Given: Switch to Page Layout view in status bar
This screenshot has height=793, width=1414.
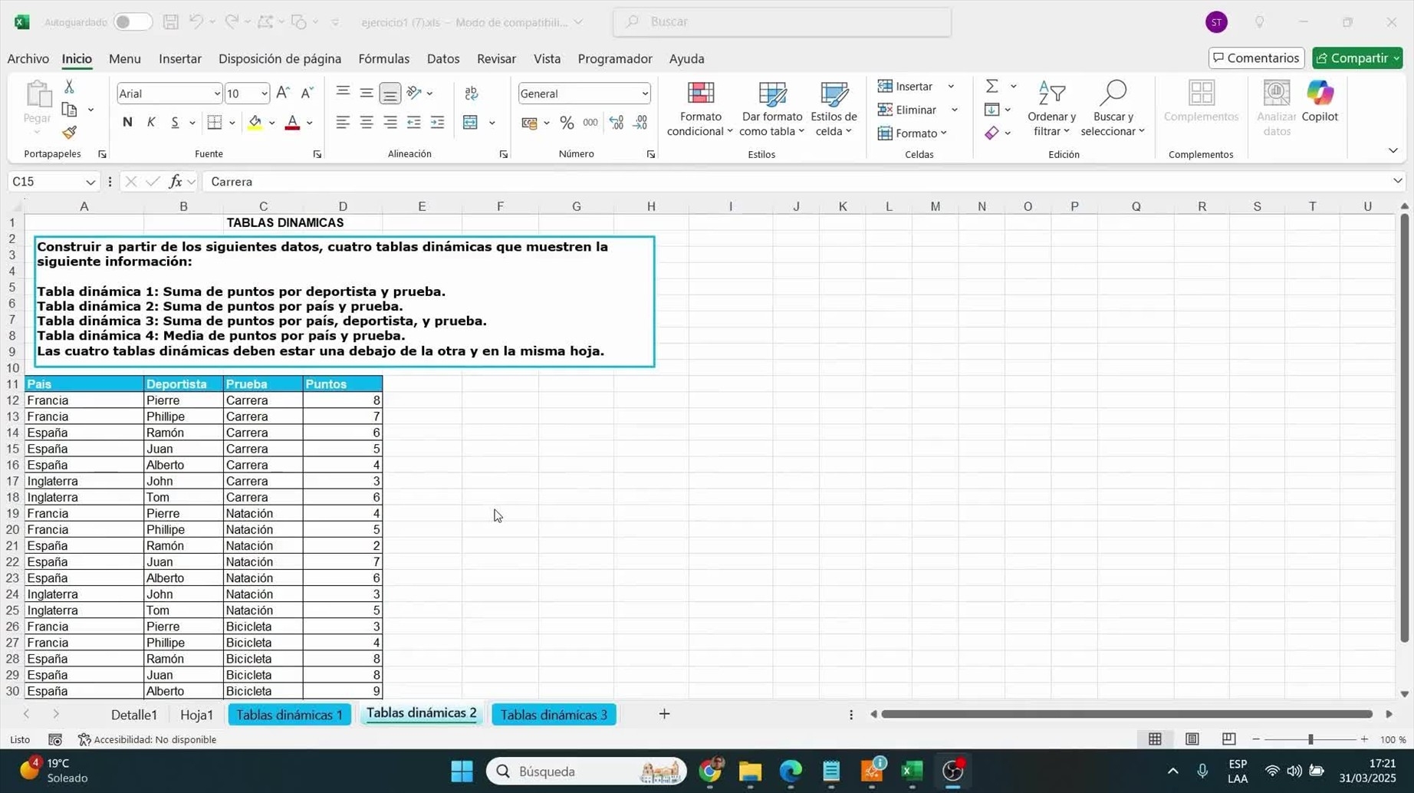Looking at the screenshot, I should [1192, 739].
